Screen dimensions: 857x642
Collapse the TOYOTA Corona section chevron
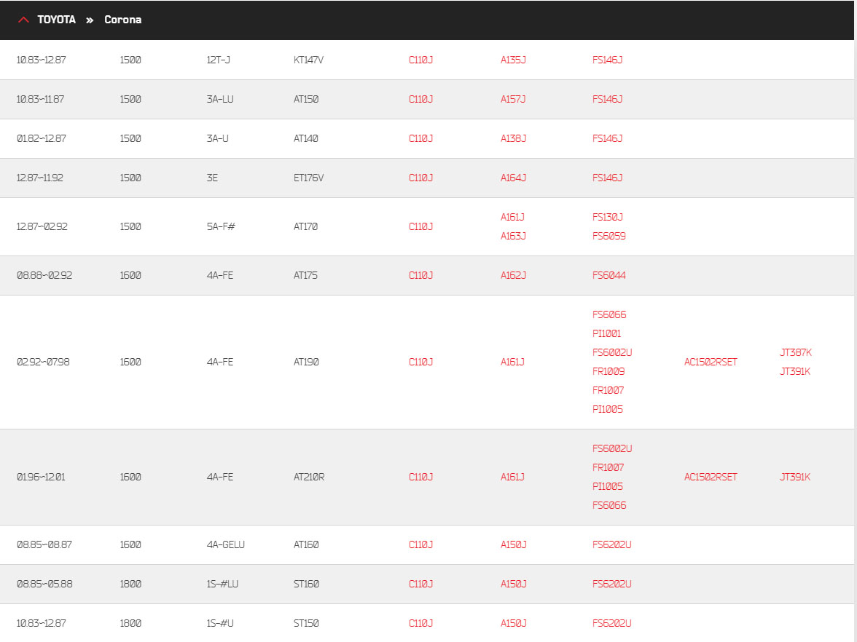pyautogui.click(x=23, y=20)
